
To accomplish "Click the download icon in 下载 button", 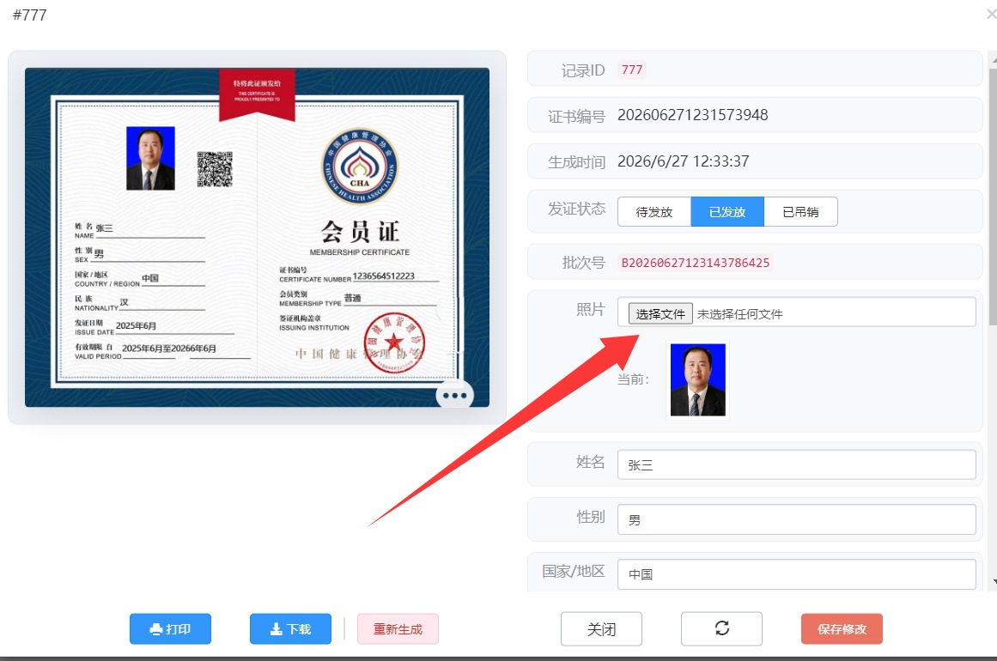I will pyautogui.click(x=276, y=629).
